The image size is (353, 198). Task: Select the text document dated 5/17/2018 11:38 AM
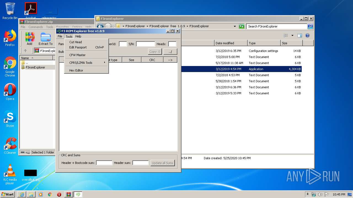[241, 63]
